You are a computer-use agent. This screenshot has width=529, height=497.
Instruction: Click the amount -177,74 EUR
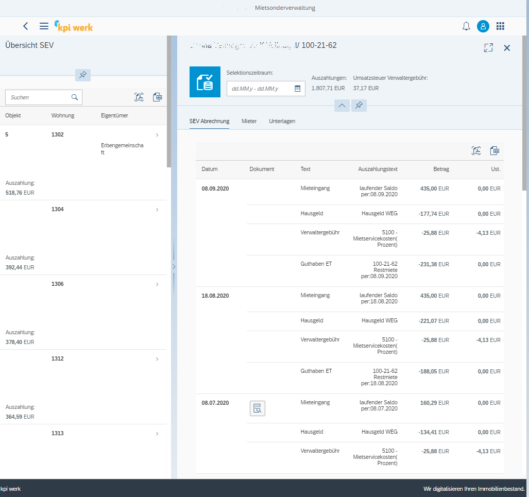point(434,214)
